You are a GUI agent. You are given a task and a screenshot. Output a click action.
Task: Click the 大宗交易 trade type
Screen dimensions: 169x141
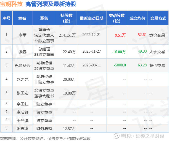(x=157, y=52)
